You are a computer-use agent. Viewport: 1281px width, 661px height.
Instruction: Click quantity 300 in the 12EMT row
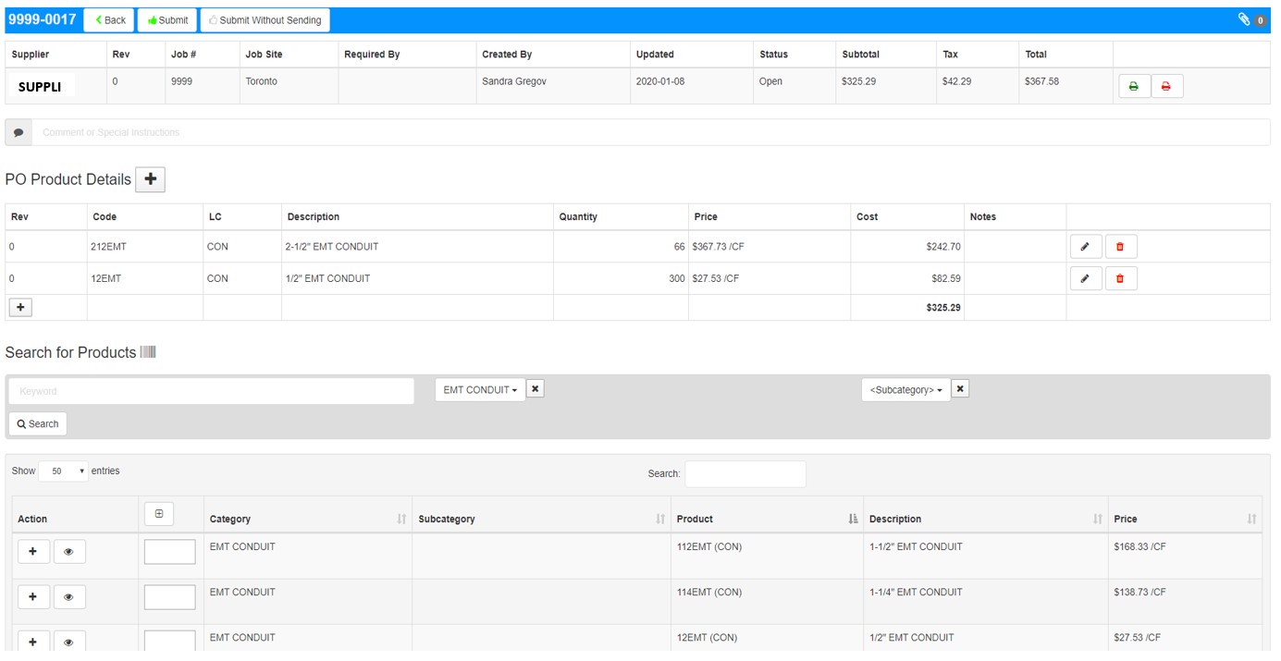[x=677, y=278]
